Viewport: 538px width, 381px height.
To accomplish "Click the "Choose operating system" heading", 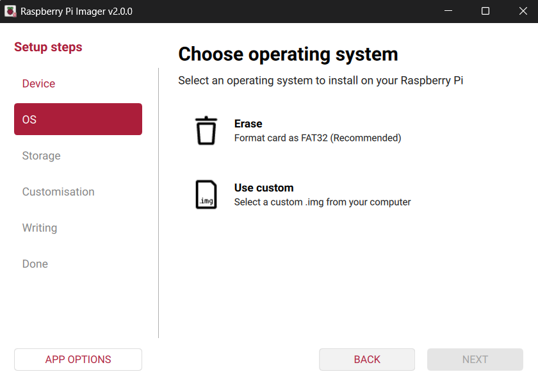I will 288,54.
